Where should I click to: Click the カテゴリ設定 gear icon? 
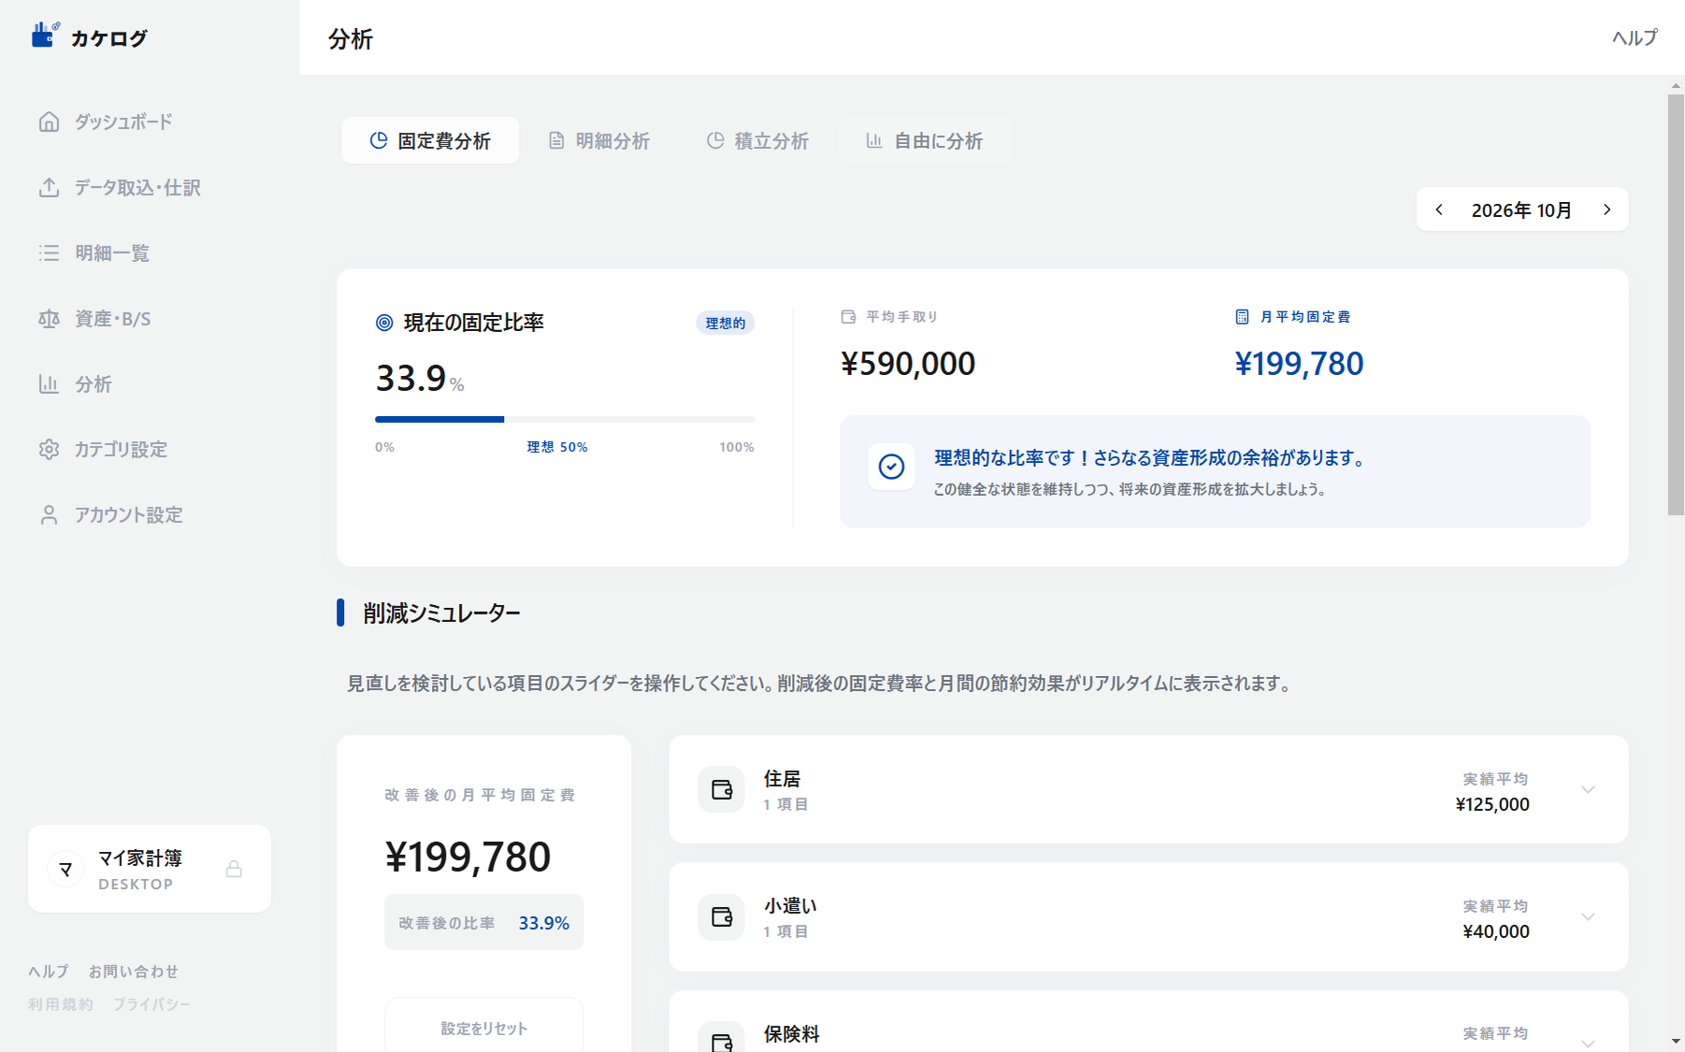coord(49,450)
